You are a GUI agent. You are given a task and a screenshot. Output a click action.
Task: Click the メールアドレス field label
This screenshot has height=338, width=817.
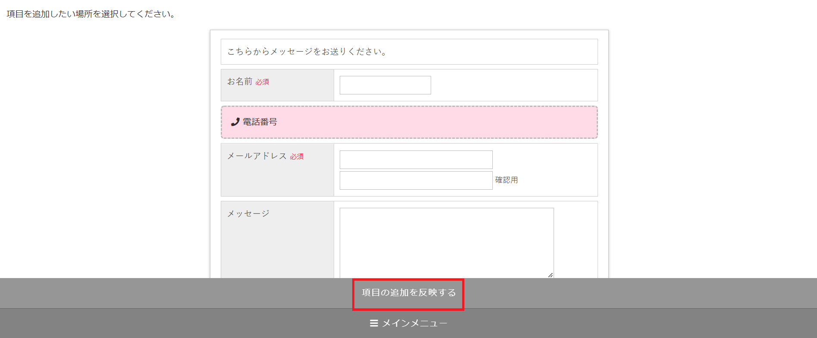257,156
